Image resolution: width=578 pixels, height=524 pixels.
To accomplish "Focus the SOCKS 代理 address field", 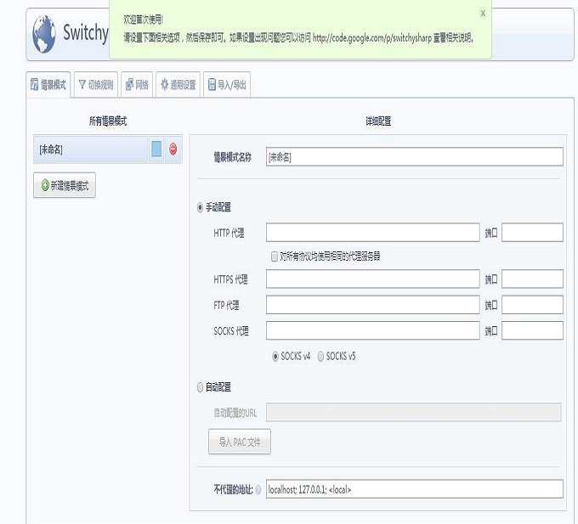I will [372, 330].
